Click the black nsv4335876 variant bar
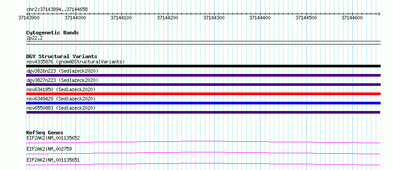This screenshot has width=393, height=170. click(203, 66)
